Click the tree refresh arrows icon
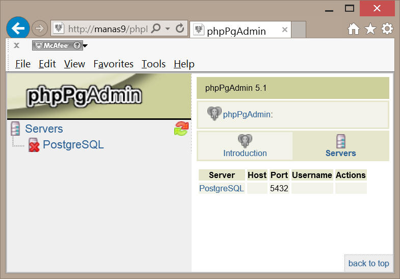Viewport: 400px width, 279px height. tap(181, 129)
